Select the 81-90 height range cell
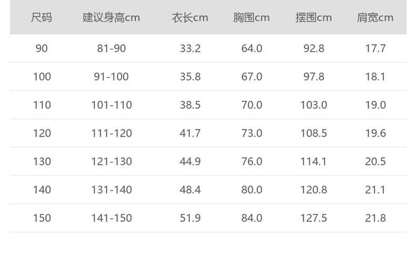This screenshot has height=255, width=416. click(x=111, y=48)
